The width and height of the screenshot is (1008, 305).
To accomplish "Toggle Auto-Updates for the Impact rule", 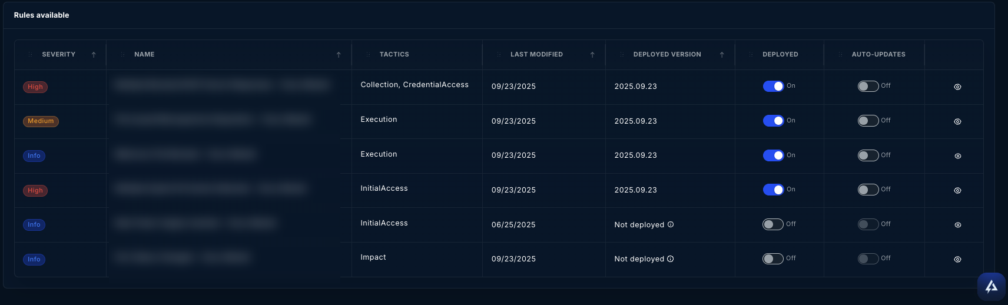I will click(868, 258).
